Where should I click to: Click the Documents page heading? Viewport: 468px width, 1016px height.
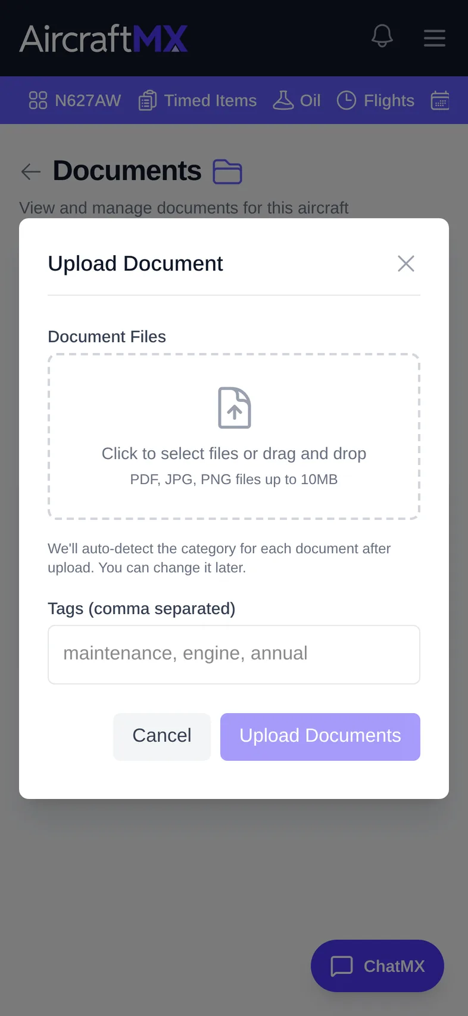(x=127, y=171)
